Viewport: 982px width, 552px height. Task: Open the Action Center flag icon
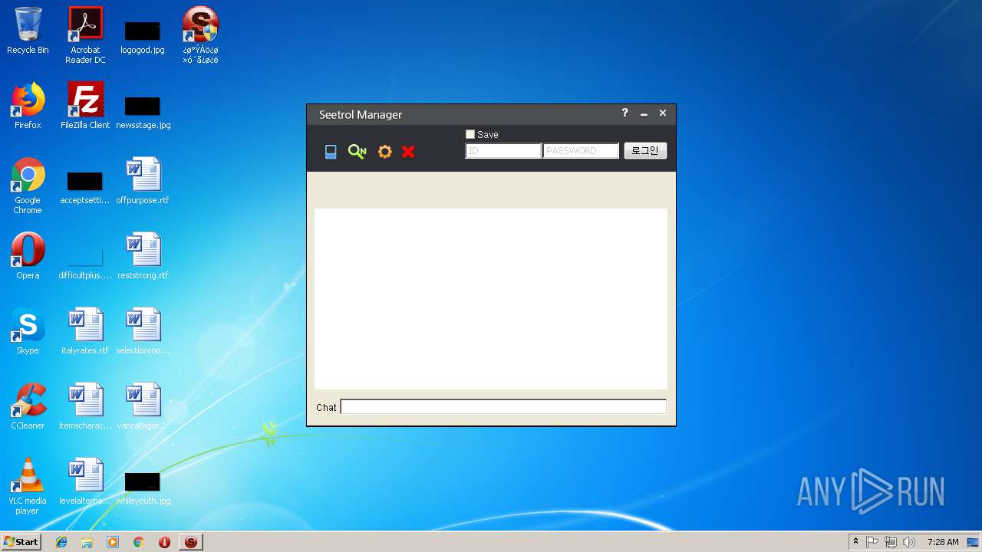click(872, 542)
